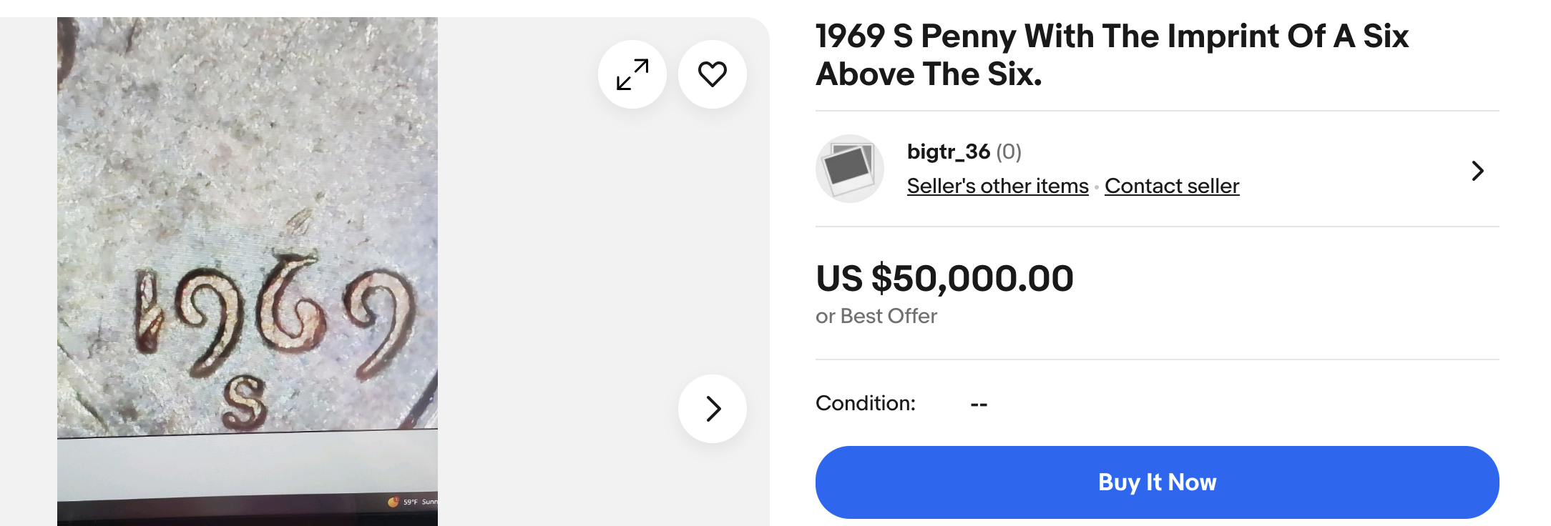Click the S mint mark in photo
The width and height of the screenshot is (1551, 526).
click(245, 402)
